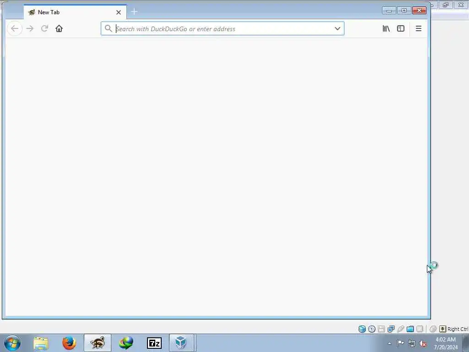The image size is (469, 352).
Task: Close the outer VirtualBox window
Action: 461,5
